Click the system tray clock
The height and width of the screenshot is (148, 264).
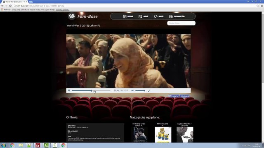[x=256, y=145]
